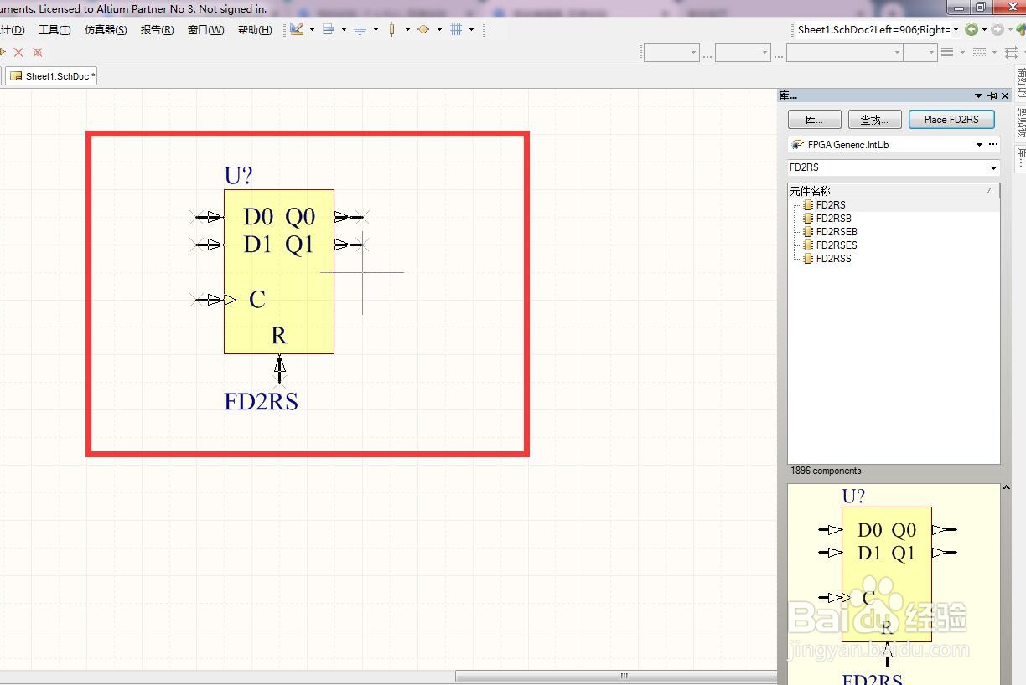
Task: Open the FPGA Generic.IntLib library dropdown
Action: (x=979, y=145)
